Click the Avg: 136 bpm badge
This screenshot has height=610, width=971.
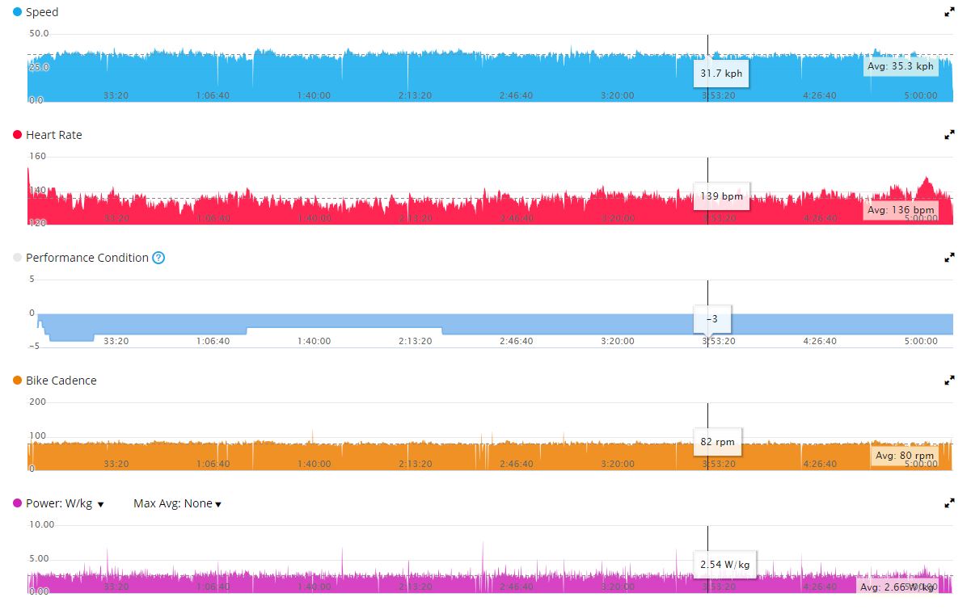(900, 210)
